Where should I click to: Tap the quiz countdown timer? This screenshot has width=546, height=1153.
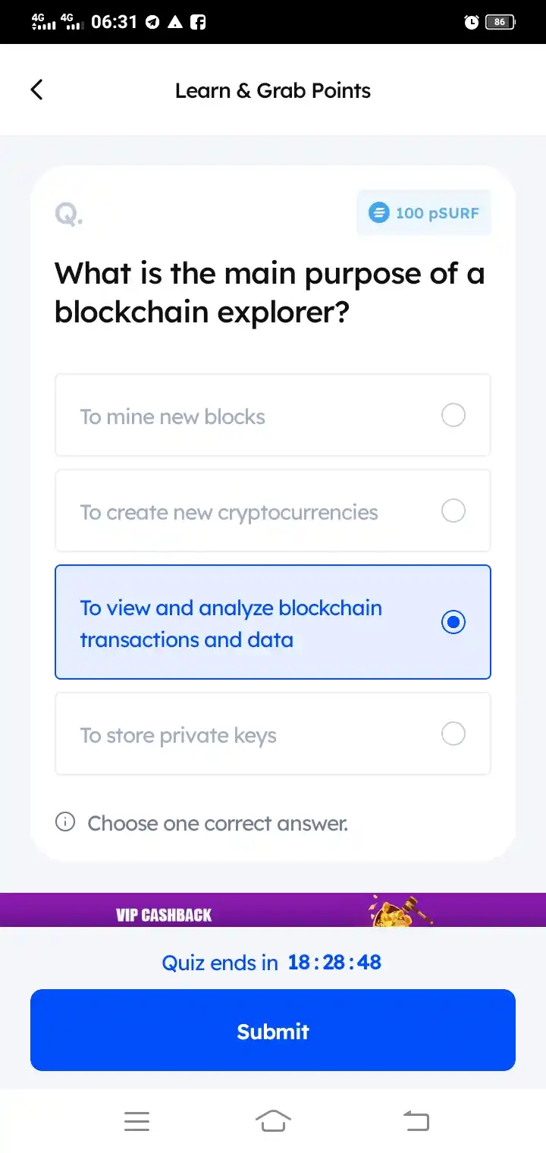click(x=334, y=962)
